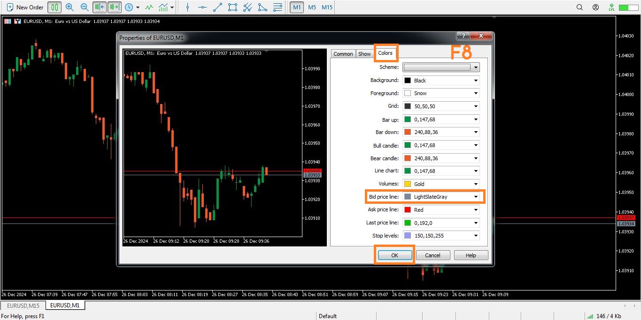
Task: Pick the rectangle shape tool
Action: pyautogui.click(x=232, y=7)
